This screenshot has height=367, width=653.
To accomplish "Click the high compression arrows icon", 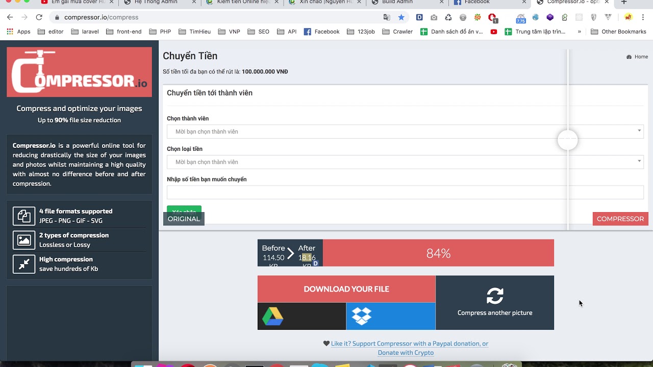I will [24, 264].
